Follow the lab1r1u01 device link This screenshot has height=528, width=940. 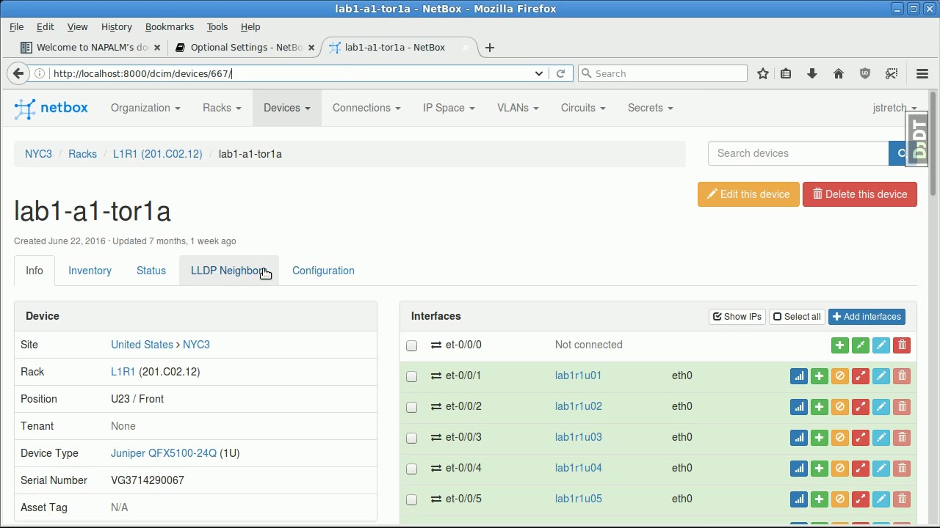(578, 375)
